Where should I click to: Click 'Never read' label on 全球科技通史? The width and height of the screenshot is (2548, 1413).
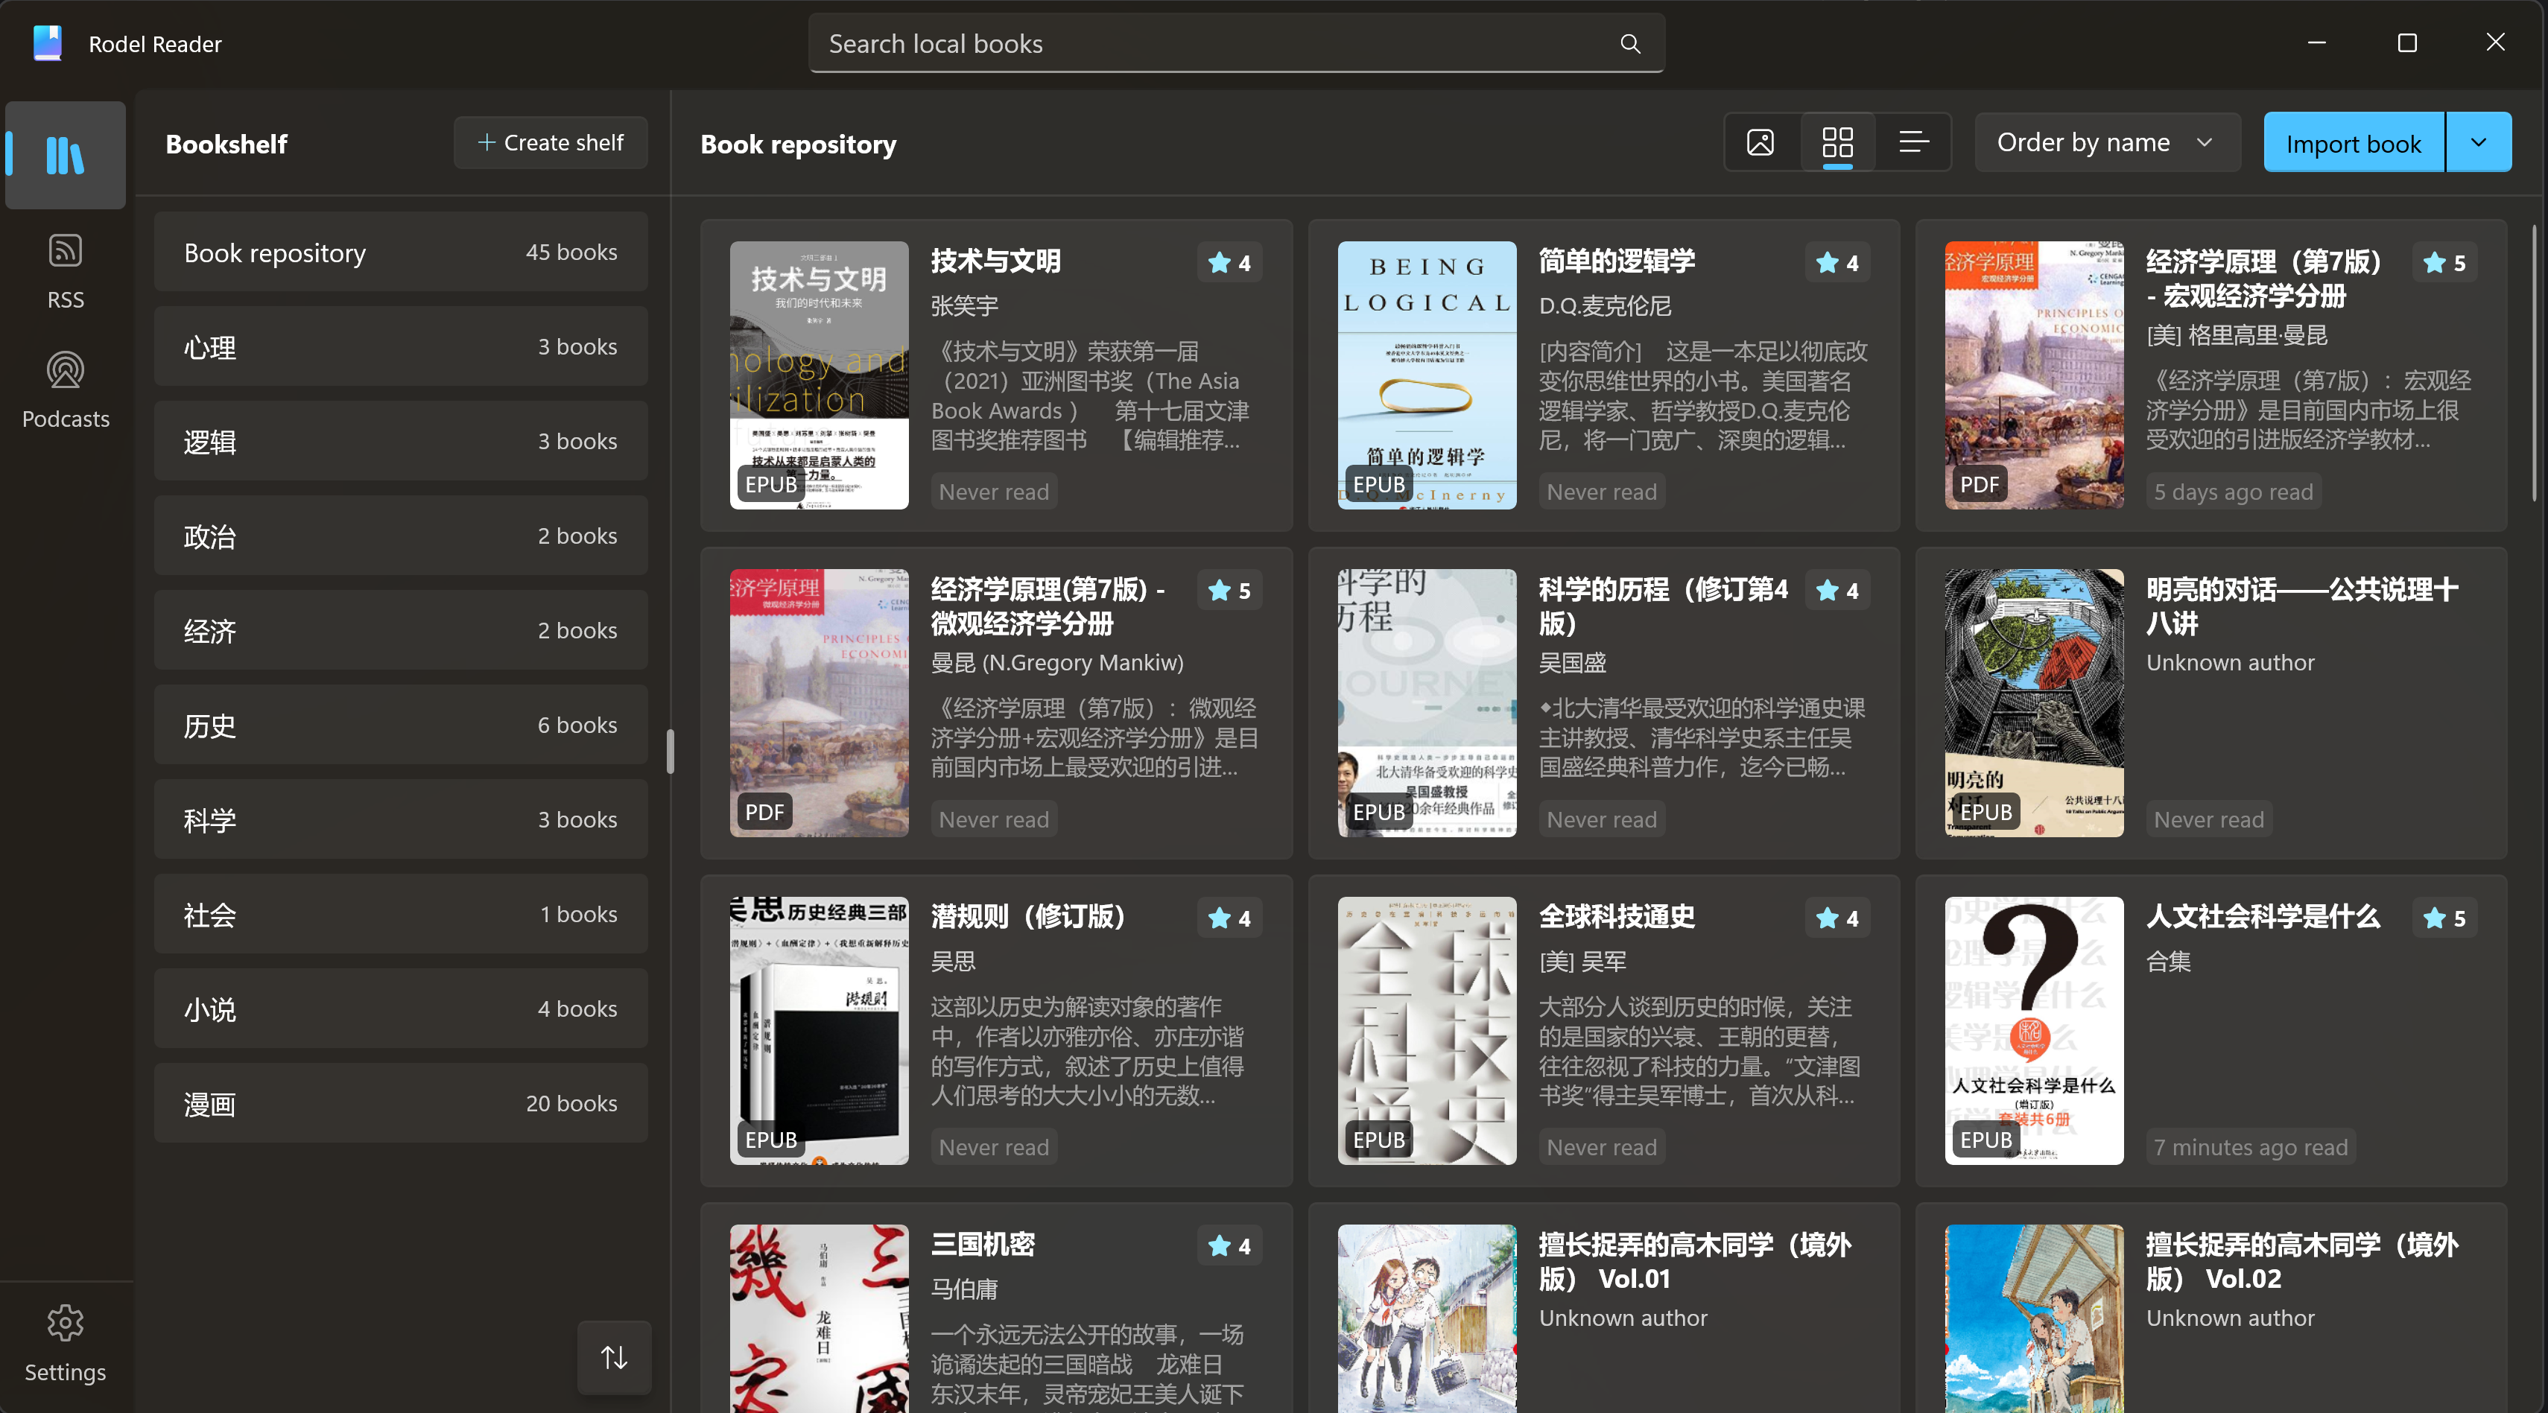(1601, 1147)
